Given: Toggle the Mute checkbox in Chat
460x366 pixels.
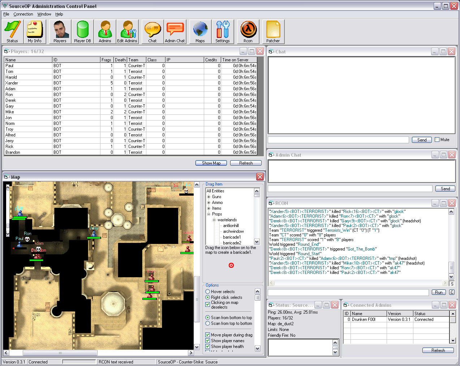Looking at the screenshot, I should coord(437,140).
